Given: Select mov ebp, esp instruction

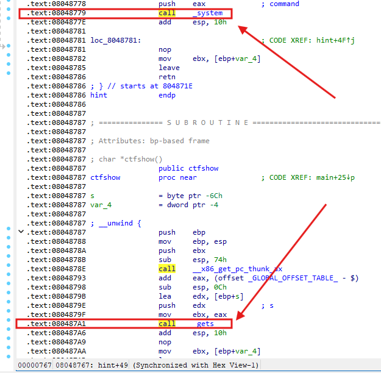Looking at the screenshot, I should pos(193,242).
